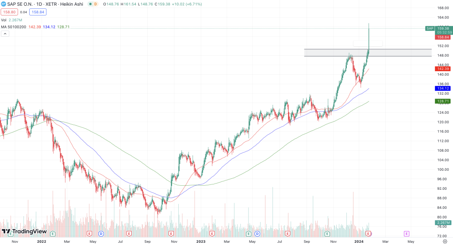Click the red 142.39 value in MA legend

click(x=35, y=27)
